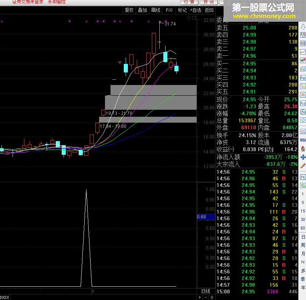Screen dimensions: 306x300
Task: Select the 年 yearly period
Action: tap(303, 287)
